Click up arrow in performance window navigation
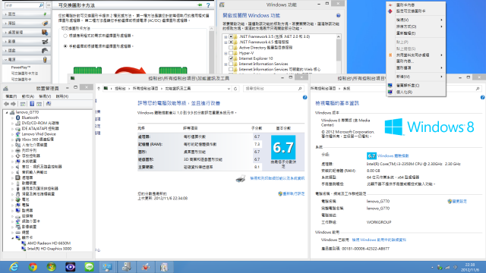486x273 pixels. 99,89
